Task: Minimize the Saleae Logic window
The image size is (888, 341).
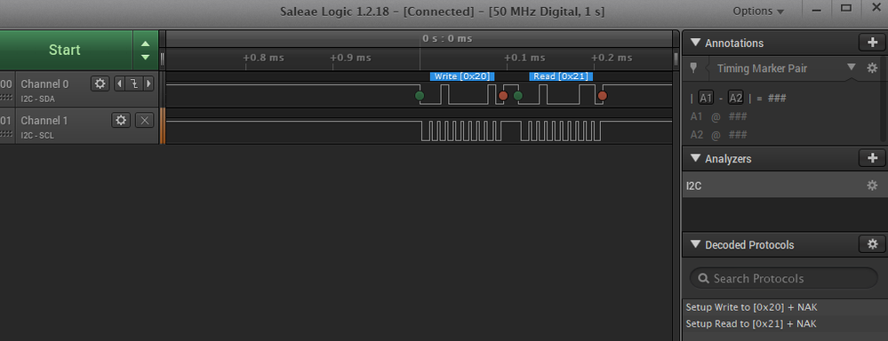Action: point(817,10)
